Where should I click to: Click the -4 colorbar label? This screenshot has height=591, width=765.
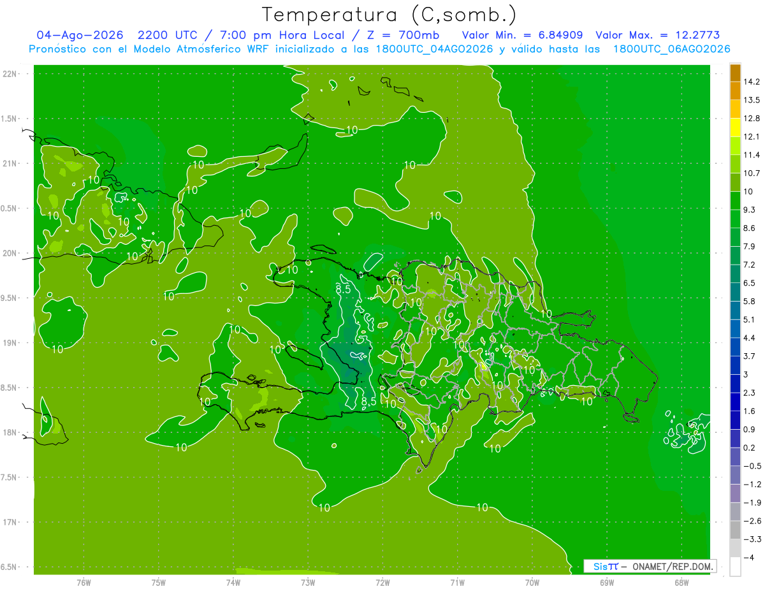[x=749, y=558]
